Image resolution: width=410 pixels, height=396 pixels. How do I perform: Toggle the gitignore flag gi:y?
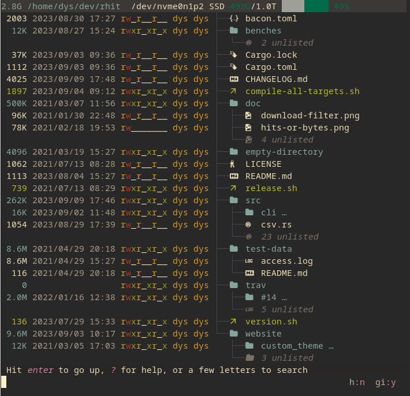pyautogui.click(x=385, y=382)
